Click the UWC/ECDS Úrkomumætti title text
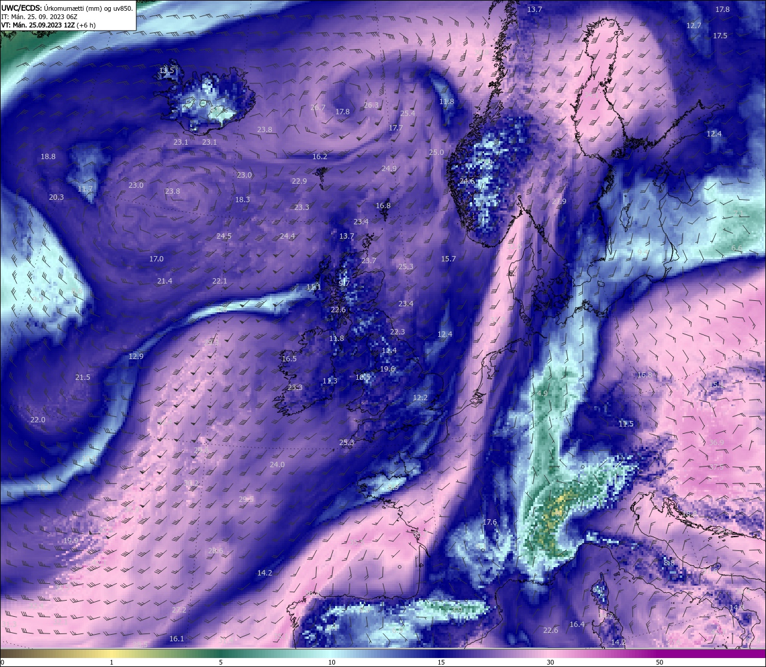The width and height of the screenshot is (766, 667). tap(66, 8)
